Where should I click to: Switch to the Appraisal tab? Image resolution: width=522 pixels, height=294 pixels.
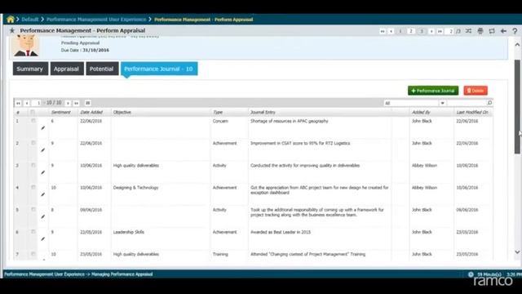pos(67,69)
